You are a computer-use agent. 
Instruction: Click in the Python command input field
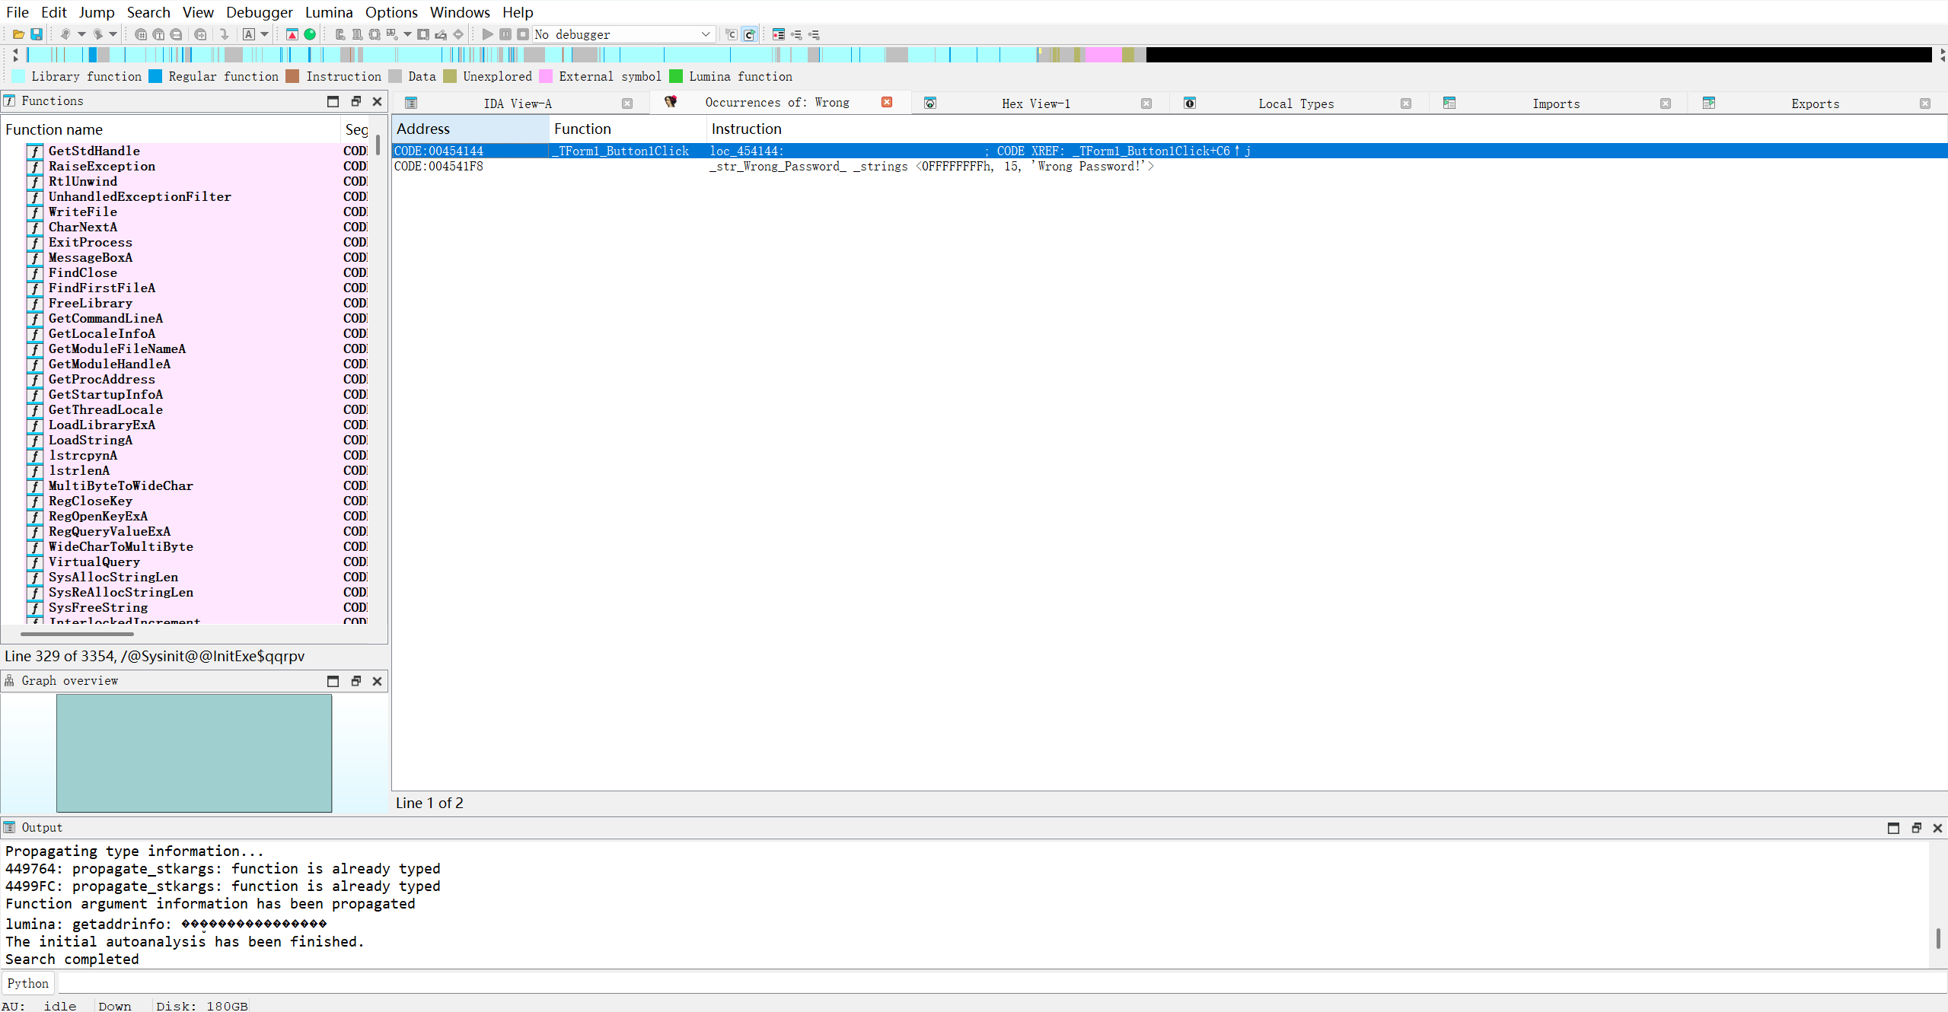click(x=990, y=983)
